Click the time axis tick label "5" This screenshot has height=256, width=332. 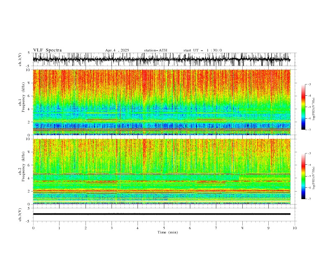[x=164, y=228]
